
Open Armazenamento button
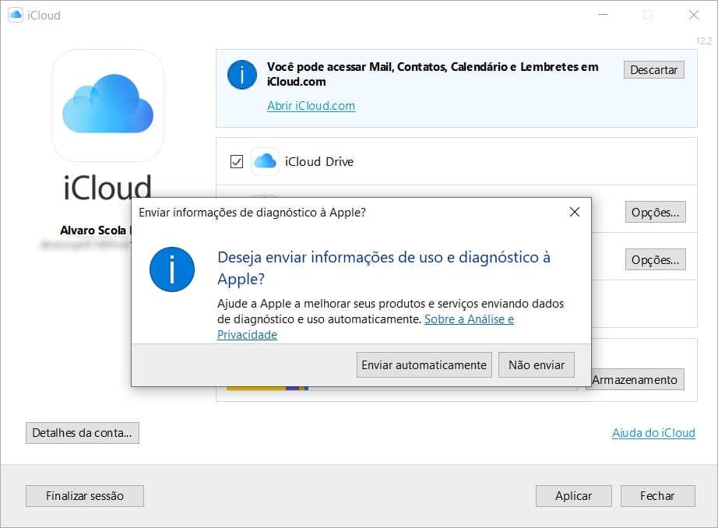click(x=638, y=379)
